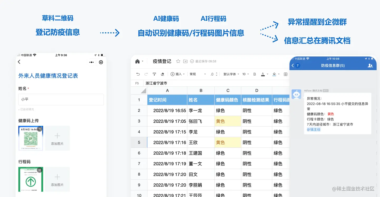Click the clear formatting eraser icon

pyautogui.click(x=162, y=74)
